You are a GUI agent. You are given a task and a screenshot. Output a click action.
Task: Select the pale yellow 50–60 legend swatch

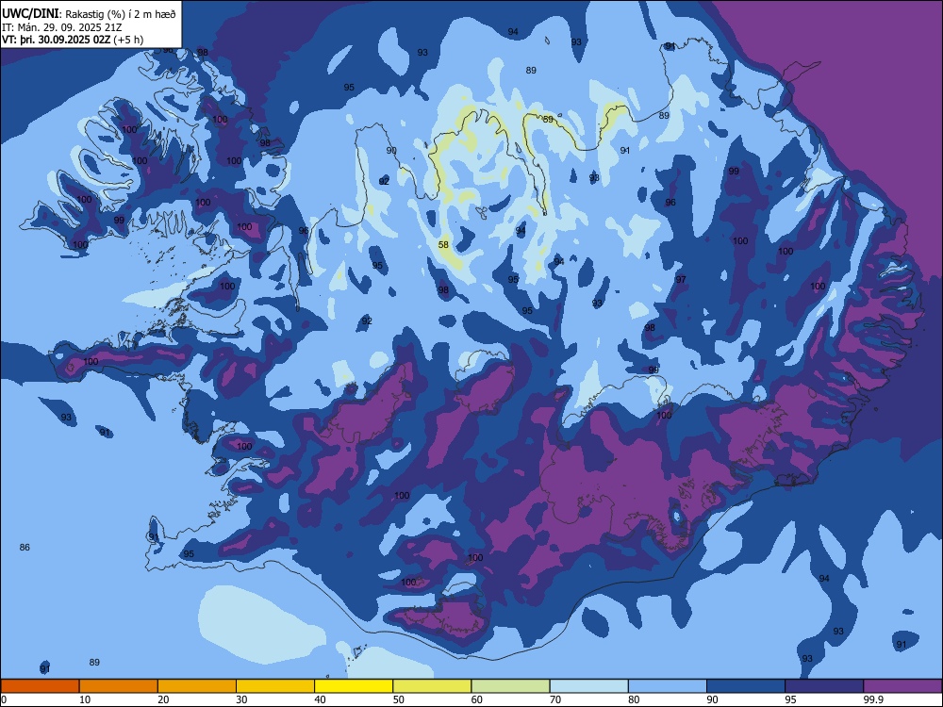432,686
